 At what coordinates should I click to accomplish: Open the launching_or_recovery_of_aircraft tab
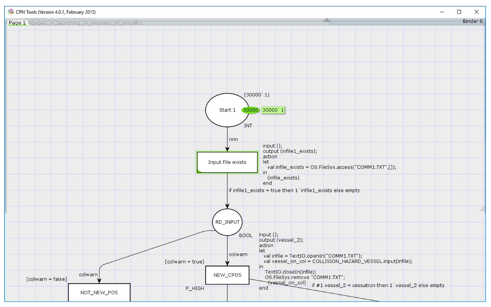click(x=85, y=23)
